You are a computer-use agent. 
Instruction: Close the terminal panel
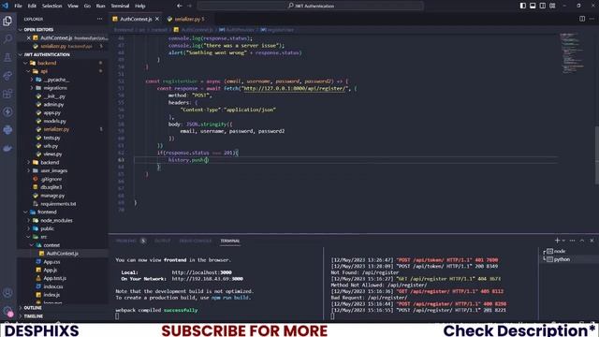point(592,241)
